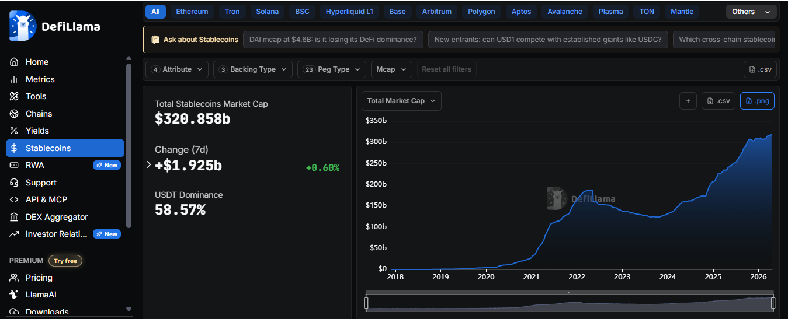Open the Attribute filter dropdown
Viewport: 788px width, 319px height.
point(177,69)
